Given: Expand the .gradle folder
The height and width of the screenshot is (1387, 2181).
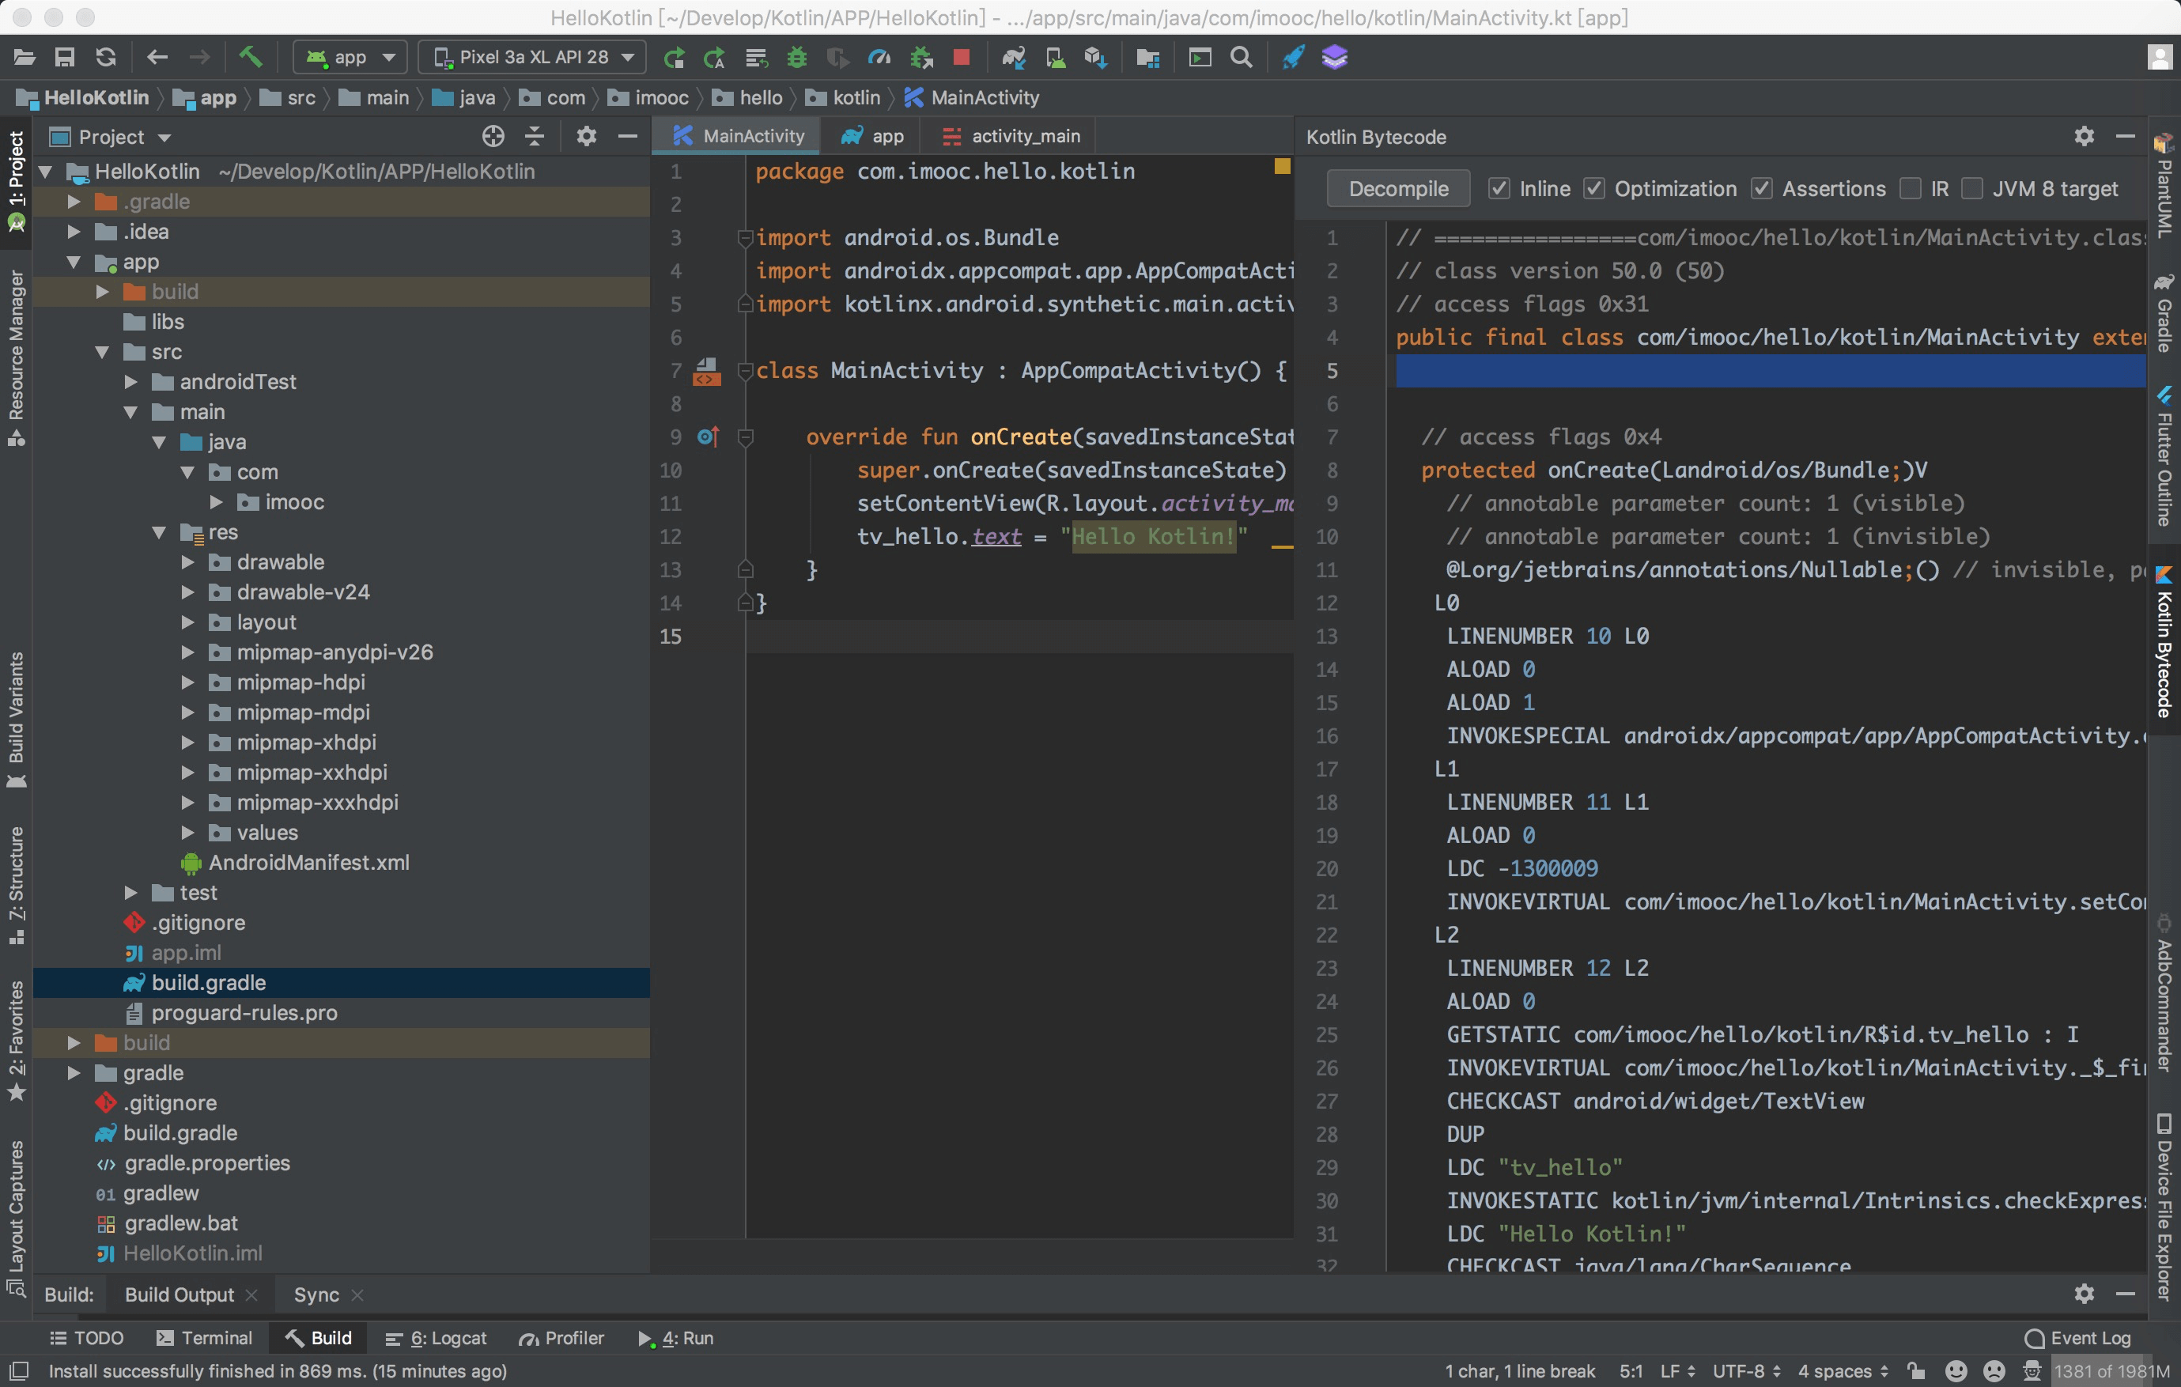Looking at the screenshot, I should point(74,201).
